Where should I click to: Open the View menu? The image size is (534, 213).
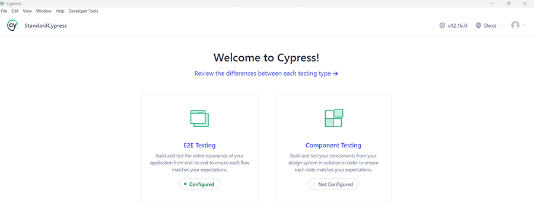point(27,11)
